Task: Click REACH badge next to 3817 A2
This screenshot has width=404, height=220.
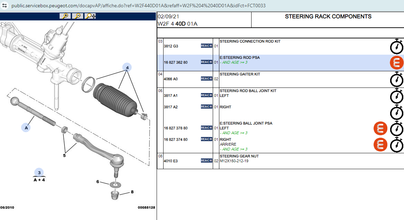Action: pos(207,107)
